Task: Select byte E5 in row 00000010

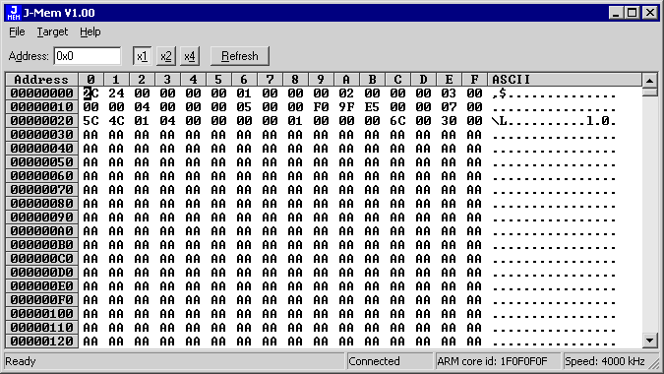Action: coord(372,106)
